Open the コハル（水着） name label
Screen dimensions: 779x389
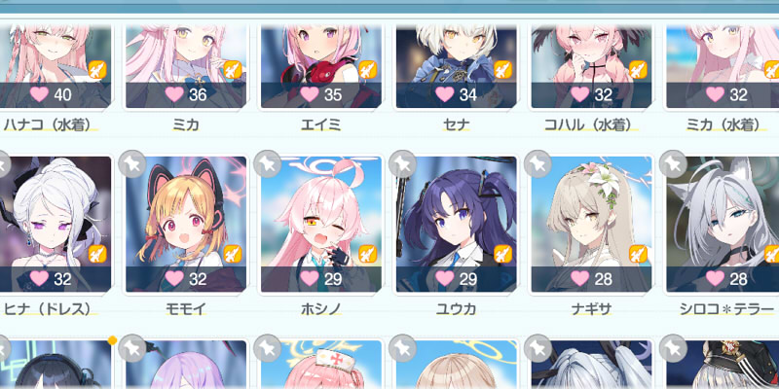pos(591,125)
